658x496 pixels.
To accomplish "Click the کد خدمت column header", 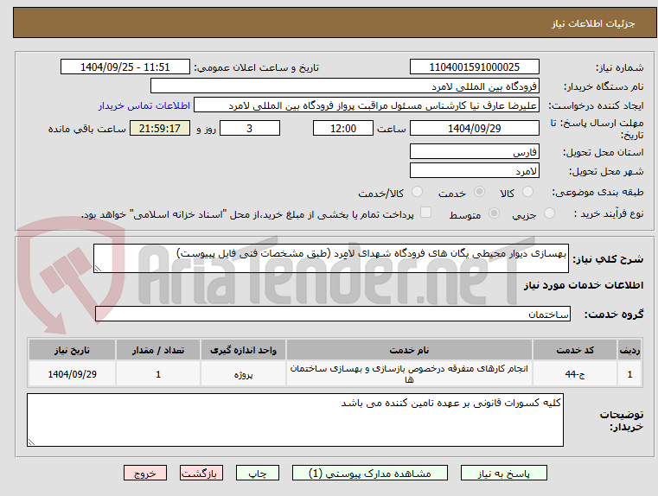I will (x=574, y=350).
